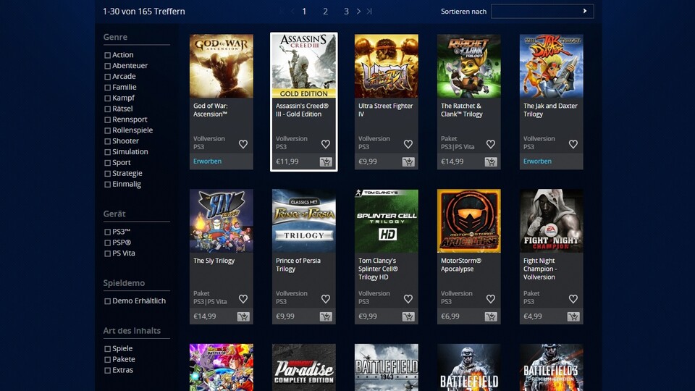The height and width of the screenshot is (391, 695).
Task: Toggle the Familie genre checkbox
Action: point(107,88)
